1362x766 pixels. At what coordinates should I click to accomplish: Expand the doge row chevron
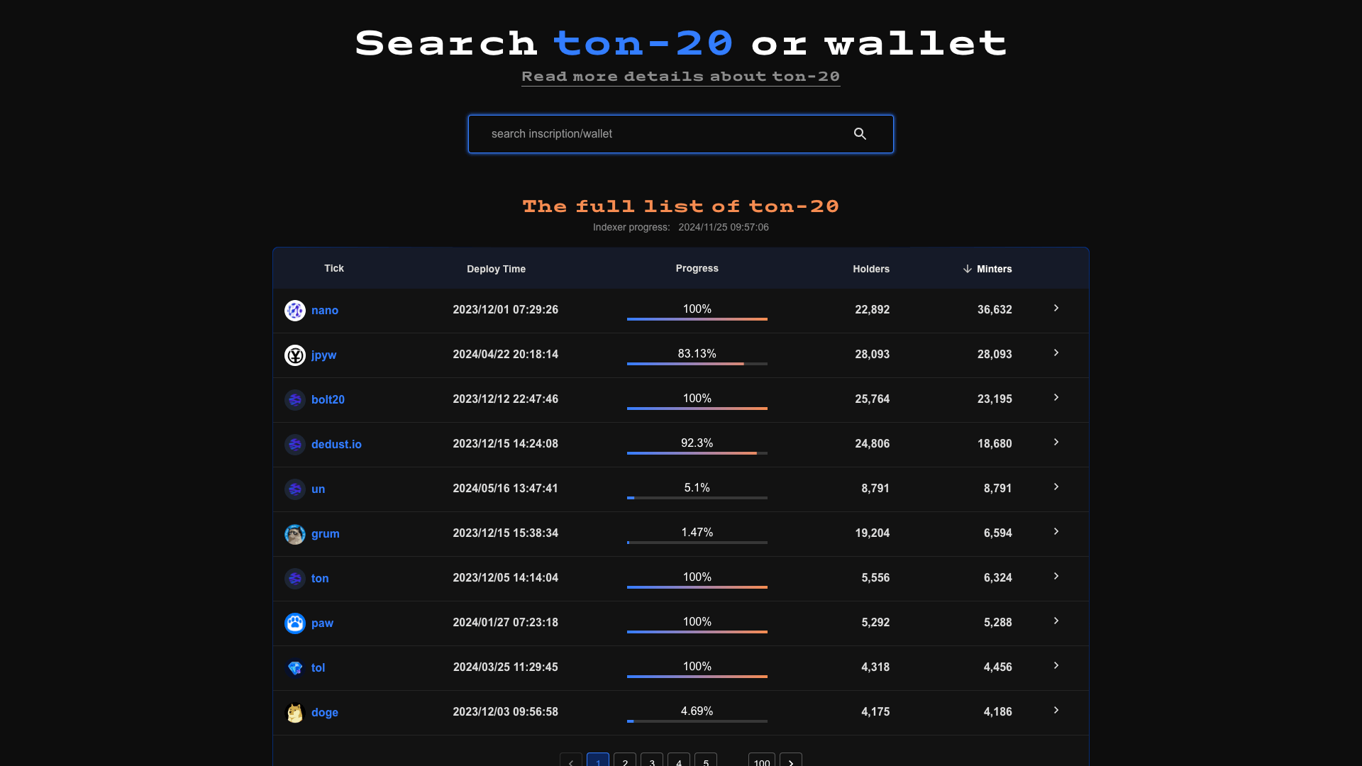coord(1056,710)
